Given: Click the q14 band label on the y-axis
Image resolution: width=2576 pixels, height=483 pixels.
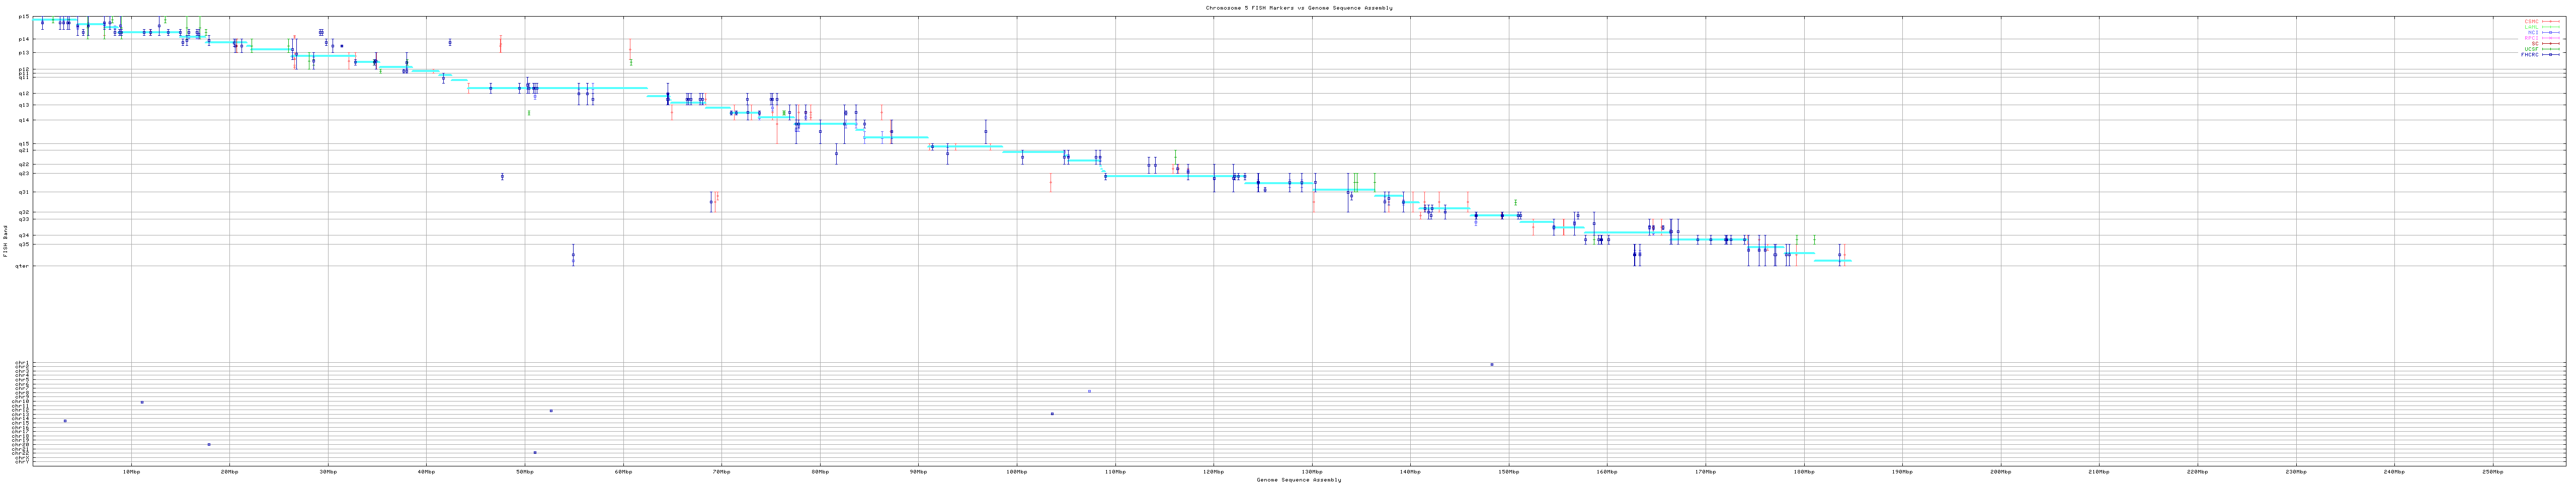Looking at the screenshot, I should coord(23,120).
